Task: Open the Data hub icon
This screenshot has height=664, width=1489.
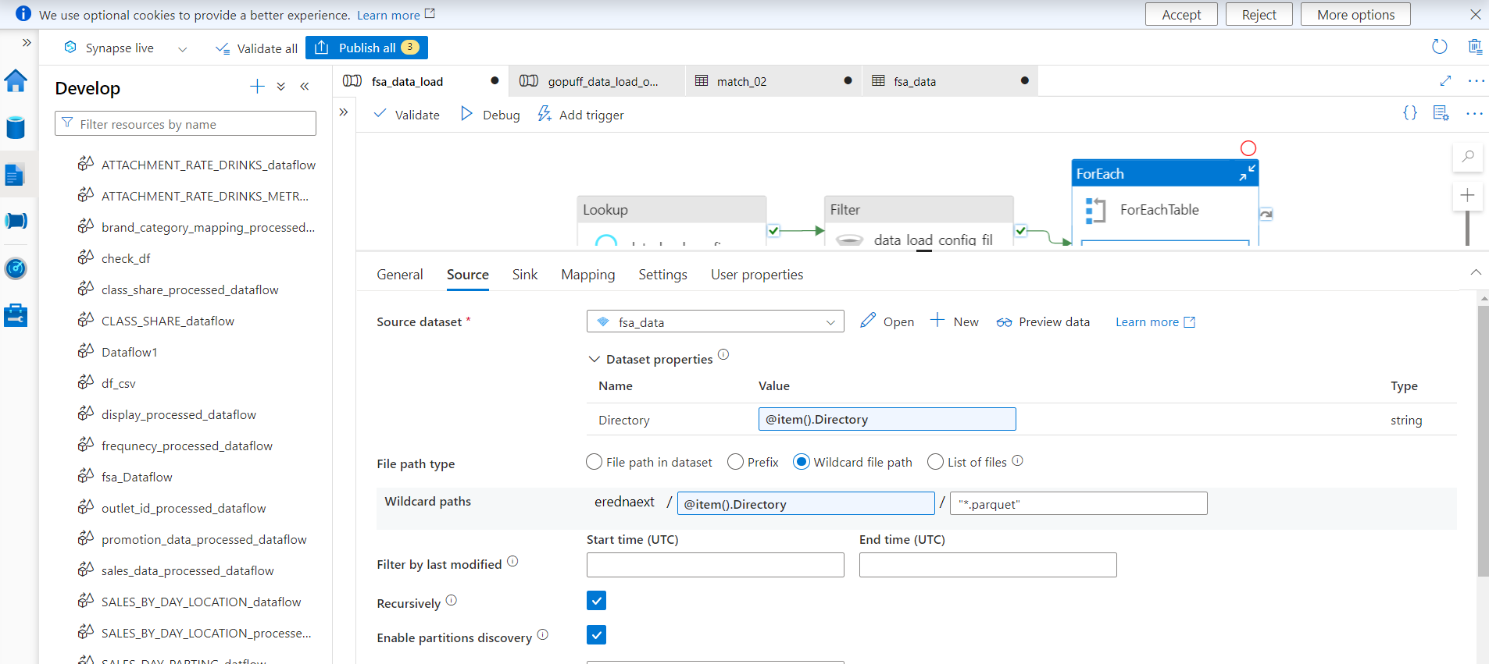Action: pos(16,127)
